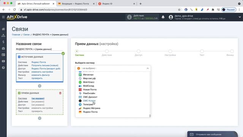Screen dimensions: 243x137
Task: Go to Home via sidebar house icon
Action: pyautogui.click(x=3, y=29)
